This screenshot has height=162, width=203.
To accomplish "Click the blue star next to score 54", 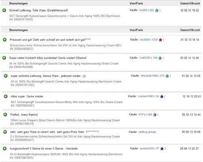I will [x=162, y=96].
